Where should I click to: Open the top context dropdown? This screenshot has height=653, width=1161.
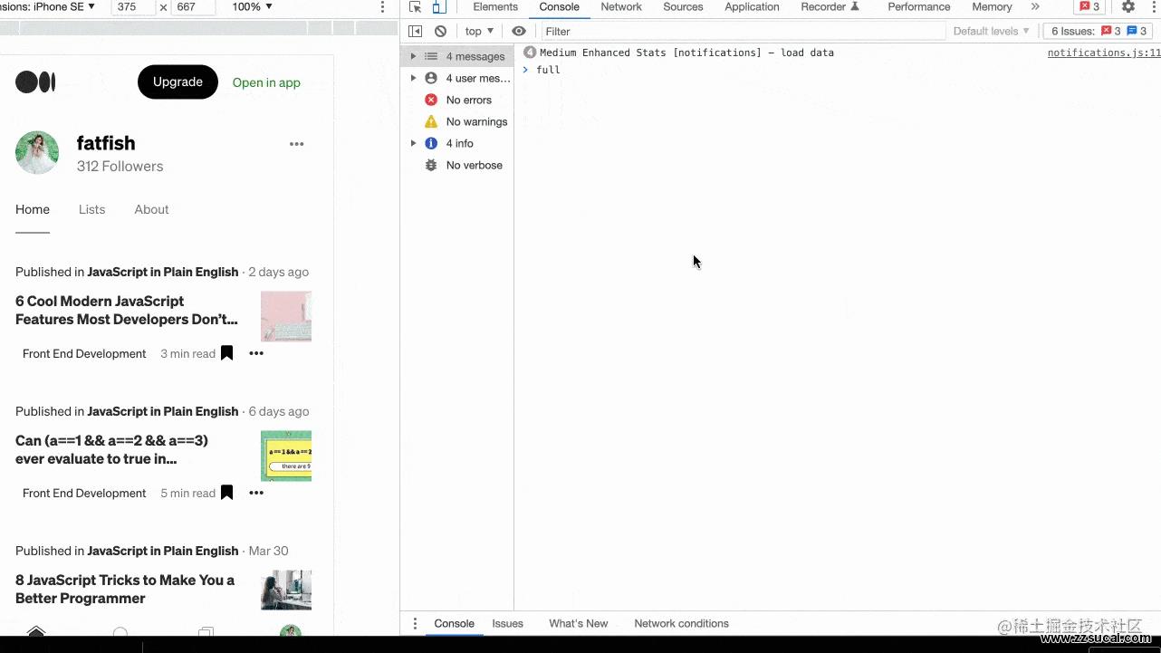tap(479, 31)
